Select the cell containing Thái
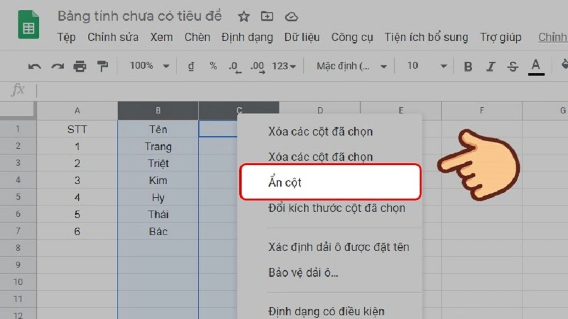 [x=158, y=214]
